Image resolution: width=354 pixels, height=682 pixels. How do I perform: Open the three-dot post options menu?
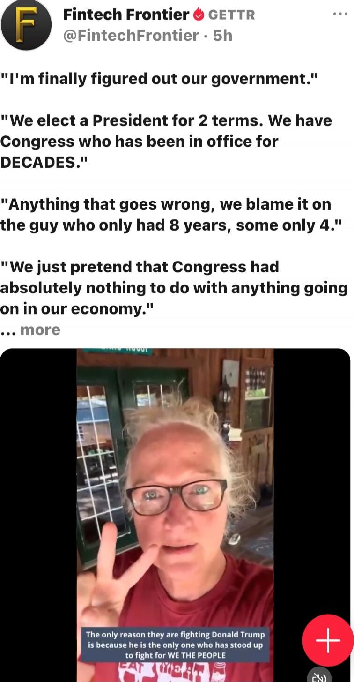coord(340,14)
